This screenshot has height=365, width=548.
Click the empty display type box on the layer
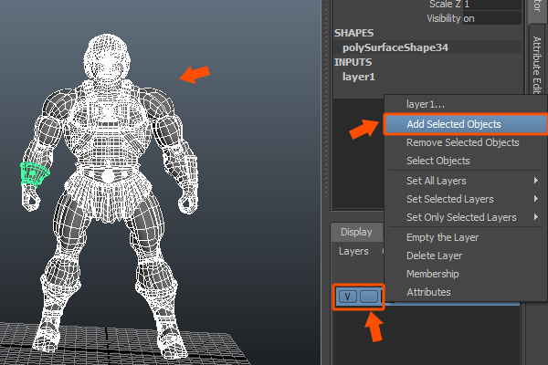tap(369, 297)
